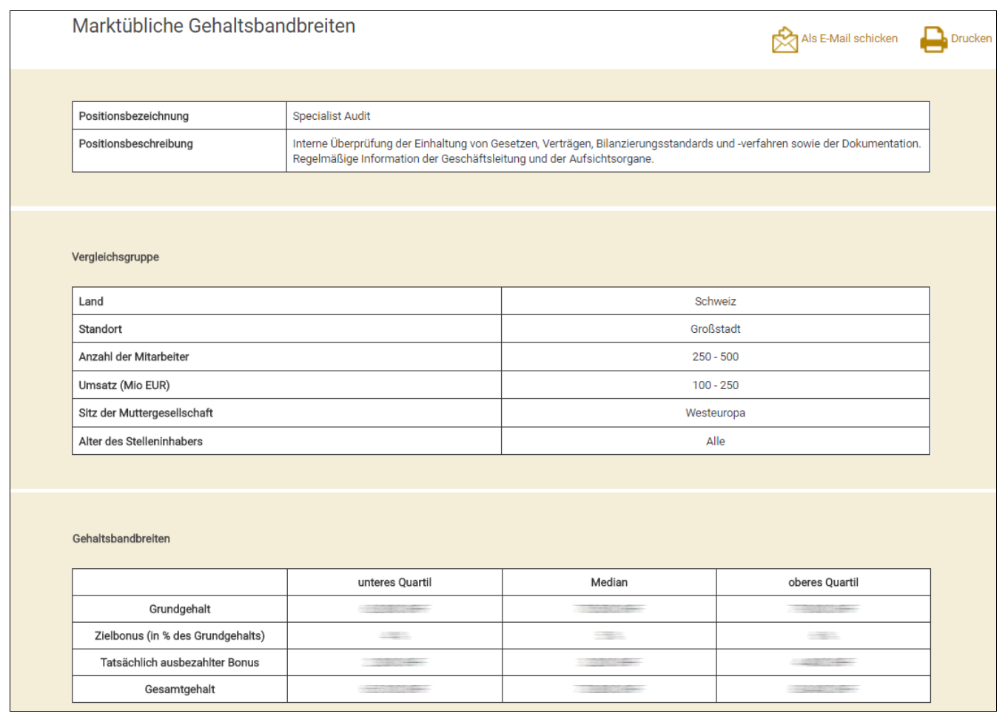Image resolution: width=1008 pixels, height=722 pixels.
Task: Click blurred Gesamtgehalt value under Median
Action: click(609, 689)
